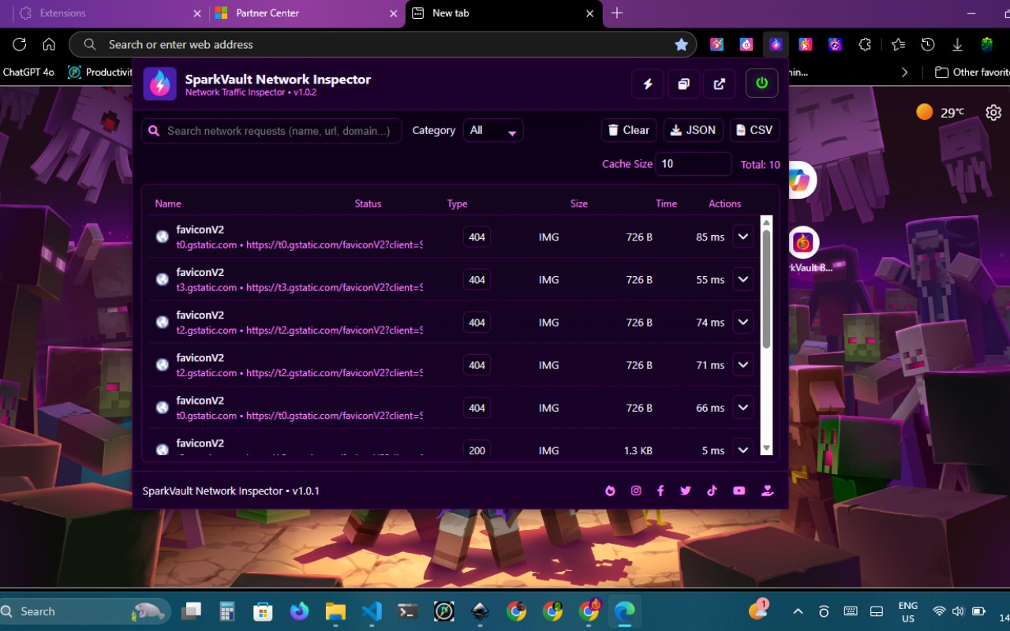The image size is (1010, 631).
Task: Expand the 71 ms faviconV2 row
Action: point(743,364)
